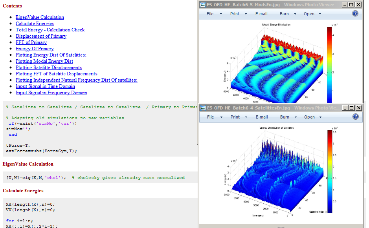This screenshot has height=228, width=369.
Task: Open Energy Of Primary link
Action: [35, 49]
